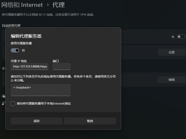Go back to 网络和 Internet breadcrumb
Screen dimensions: 186x139
22,5
